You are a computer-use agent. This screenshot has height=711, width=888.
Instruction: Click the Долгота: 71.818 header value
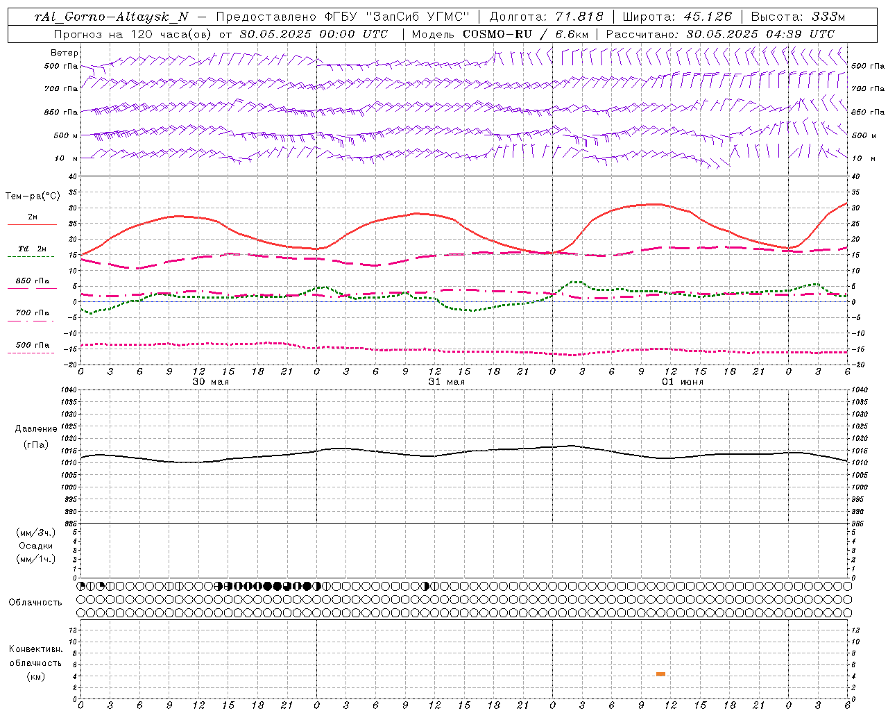(x=547, y=17)
